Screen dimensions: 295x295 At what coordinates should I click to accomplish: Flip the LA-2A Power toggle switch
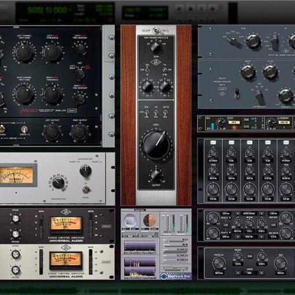pyautogui.click(x=86, y=189)
